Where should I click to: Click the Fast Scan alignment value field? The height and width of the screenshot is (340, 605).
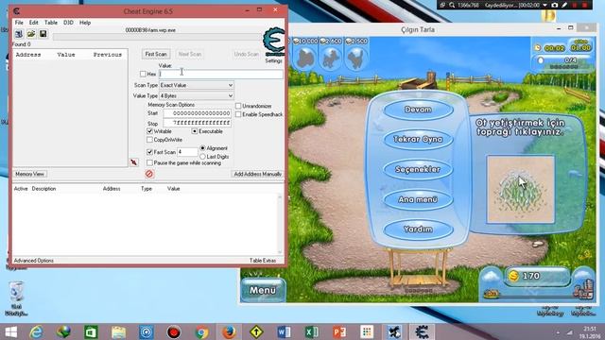tap(187, 152)
